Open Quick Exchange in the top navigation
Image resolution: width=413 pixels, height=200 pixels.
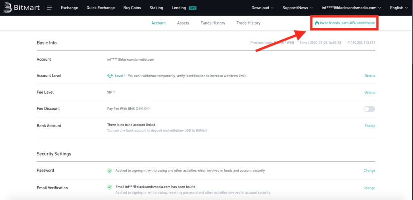[x=100, y=8]
